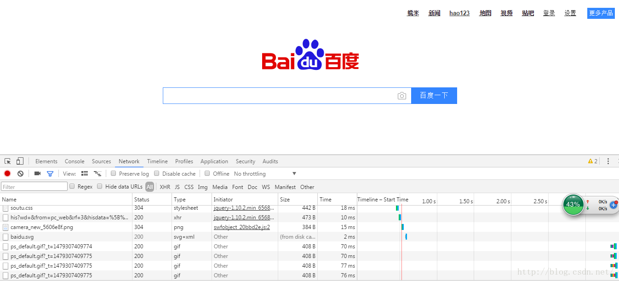Open the hao123 link
This screenshot has width=619, height=281.
[460, 13]
